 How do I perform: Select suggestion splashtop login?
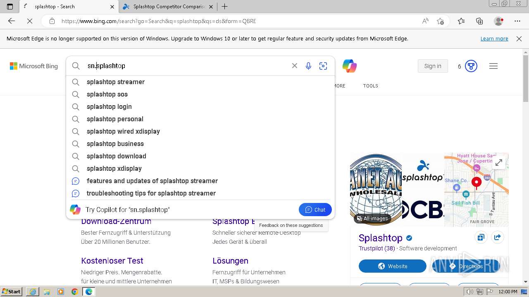pos(200,106)
